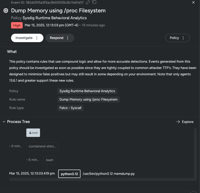200x193 pixels.
Task: Click Sysdig Runtime Behavioral Analytics policy chip
Action: (x=87, y=91)
